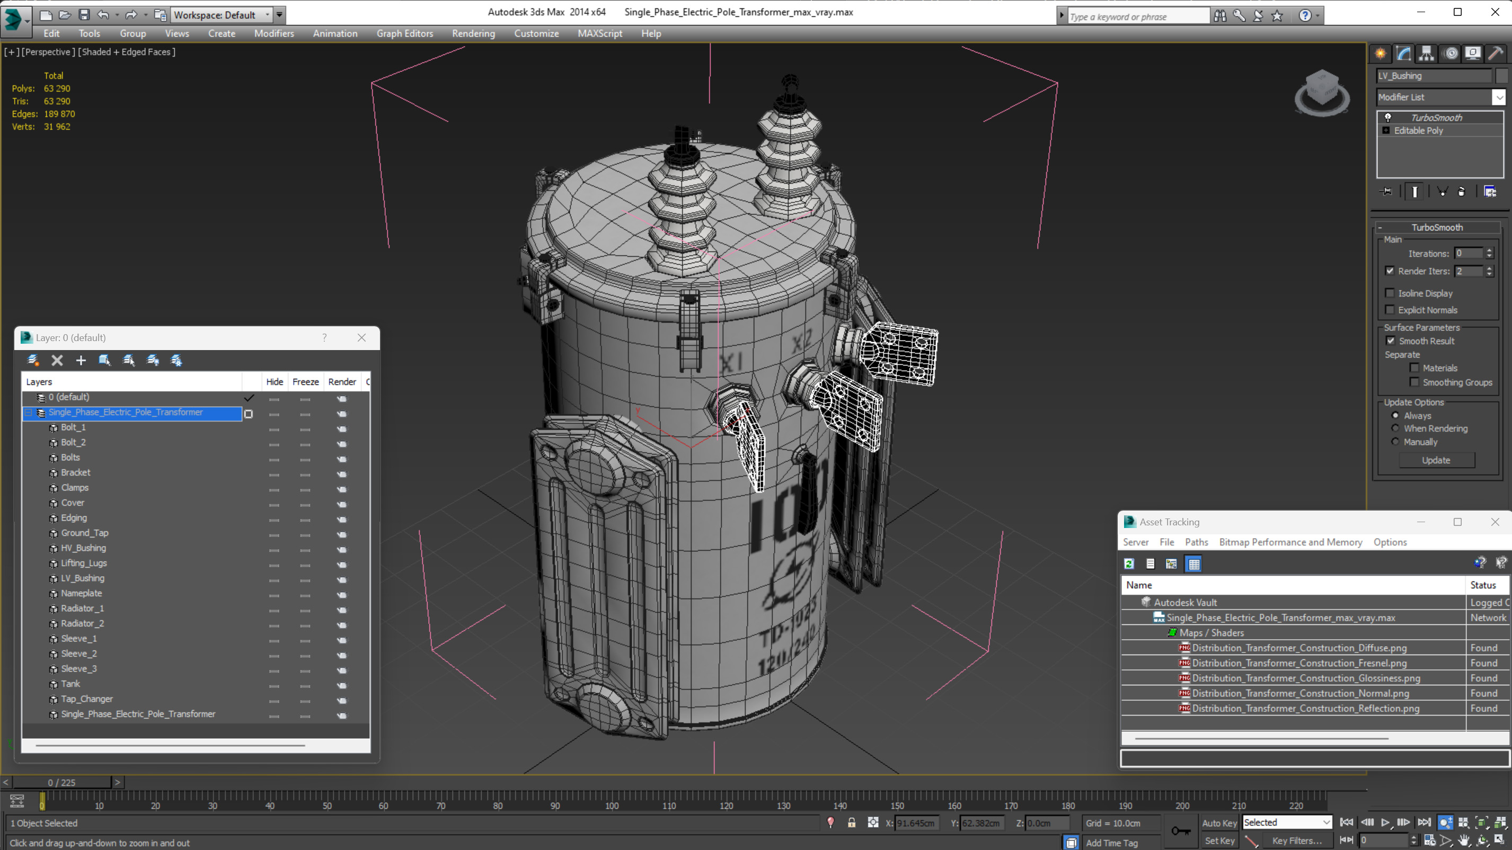Screen dimensions: 1512x850
Task: Select Manually update option
Action: (1396, 442)
